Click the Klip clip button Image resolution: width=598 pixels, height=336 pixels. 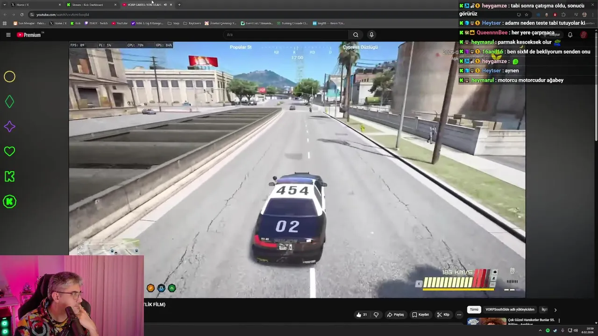tap(443, 315)
